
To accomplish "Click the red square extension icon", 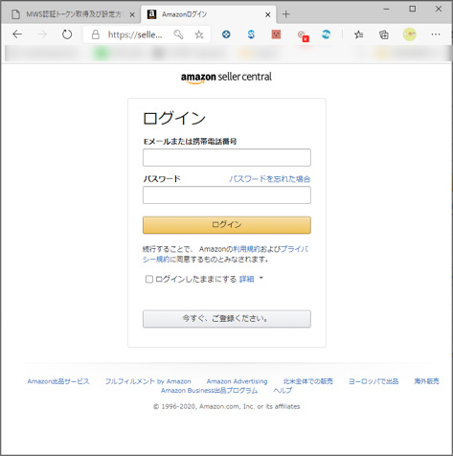I will pyautogui.click(x=276, y=34).
